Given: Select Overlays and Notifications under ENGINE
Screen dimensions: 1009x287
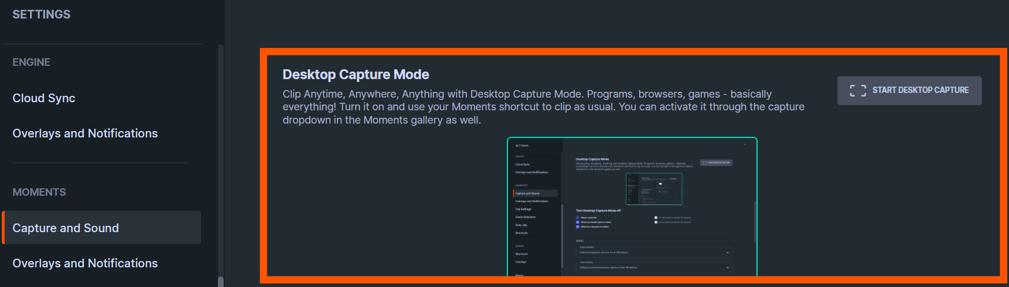Looking at the screenshot, I should [85, 133].
